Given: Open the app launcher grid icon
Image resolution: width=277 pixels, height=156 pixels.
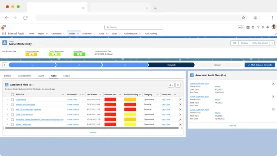Looking at the screenshot, I should coord(4,34).
